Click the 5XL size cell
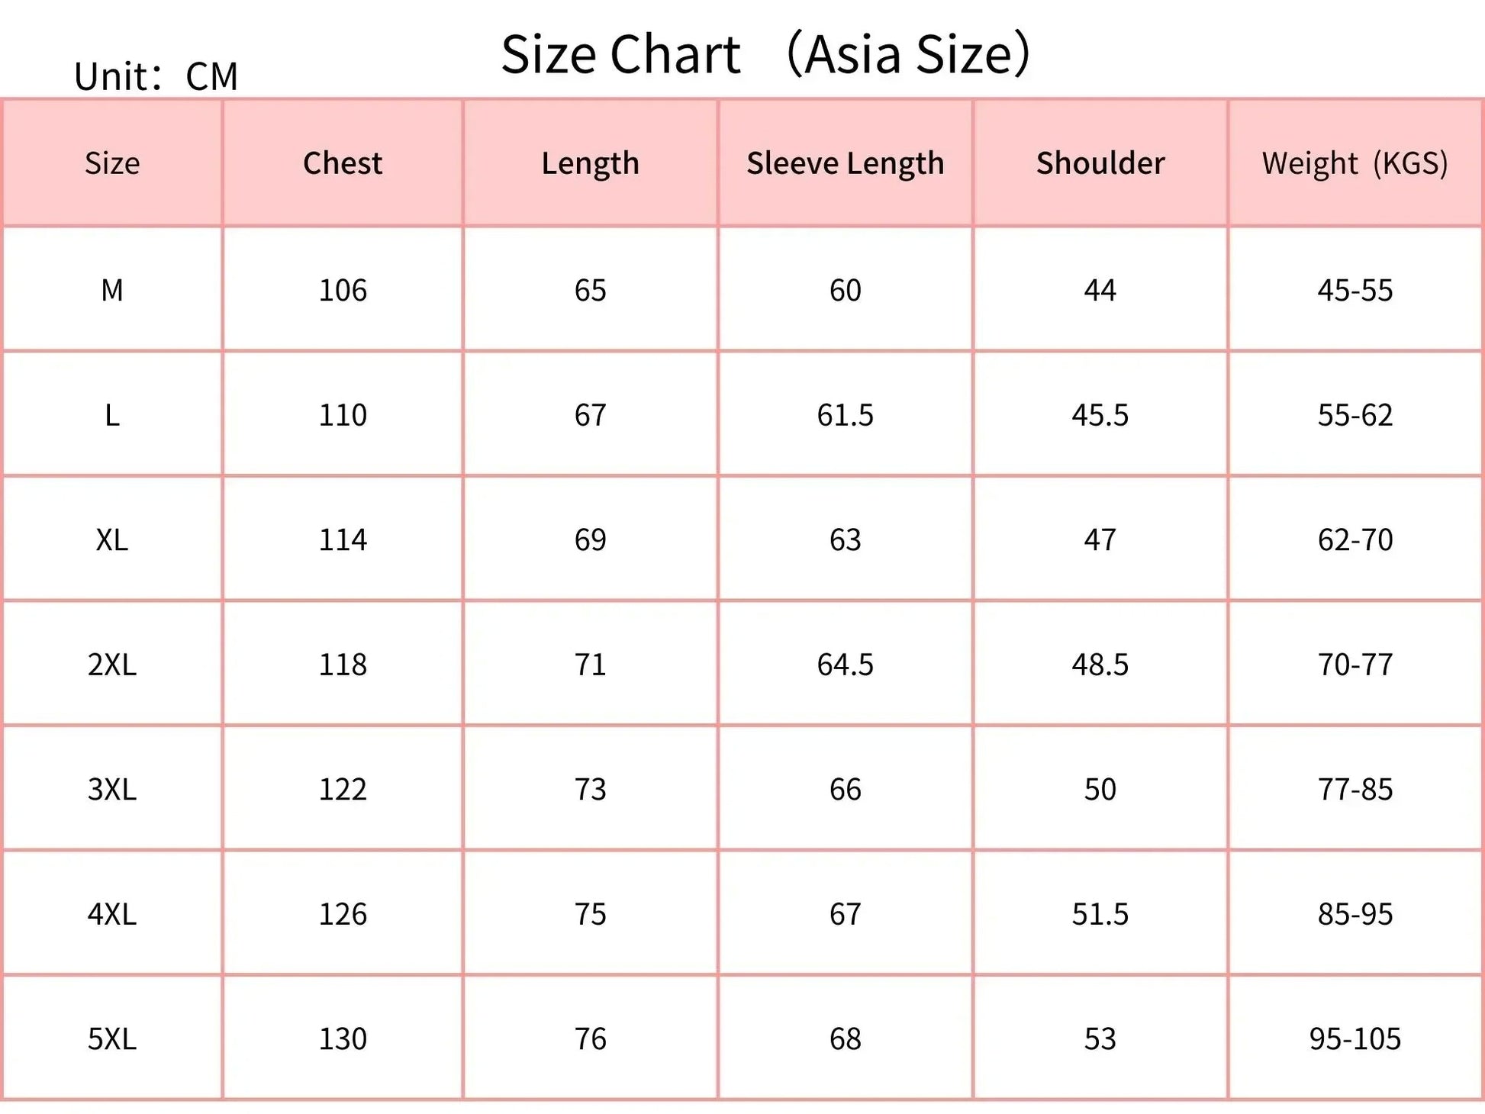The height and width of the screenshot is (1114, 1485). (x=112, y=1038)
